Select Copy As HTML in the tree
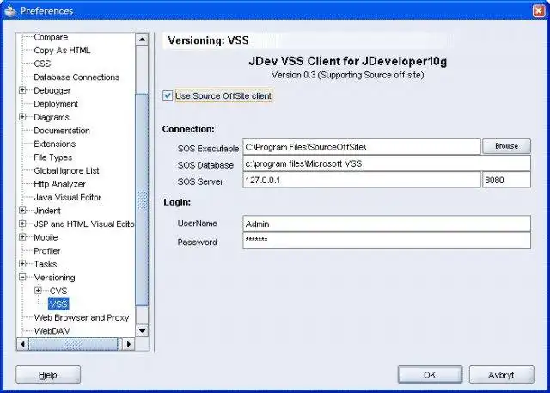The width and height of the screenshot is (550, 393). pyautogui.click(x=62, y=50)
